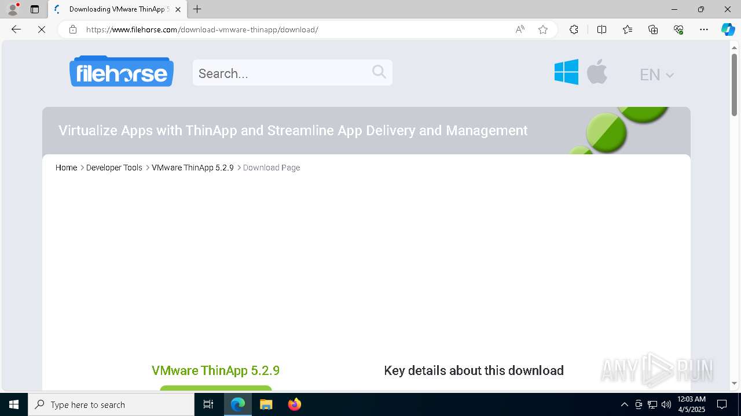Click the address bar URL
The height and width of the screenshot is (416, 741).
point(202,29)
